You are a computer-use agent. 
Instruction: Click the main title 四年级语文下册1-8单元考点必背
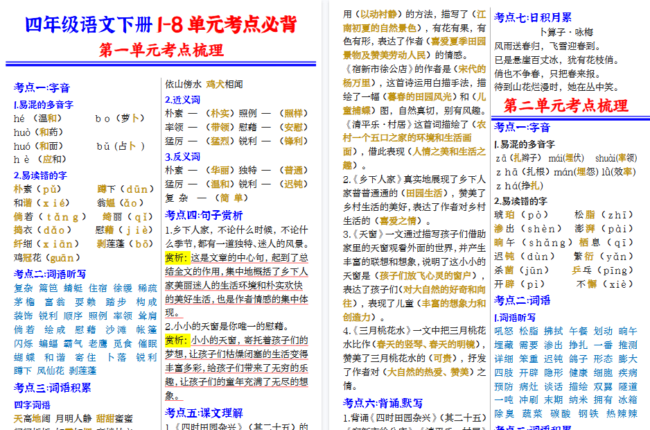(158, 26)
